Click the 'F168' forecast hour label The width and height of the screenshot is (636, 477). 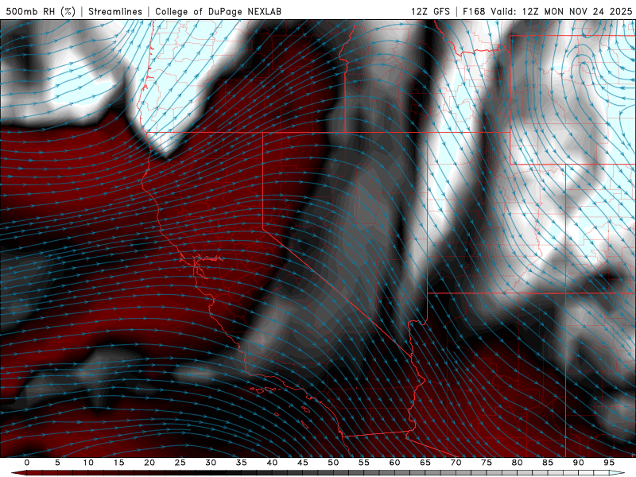474,11
